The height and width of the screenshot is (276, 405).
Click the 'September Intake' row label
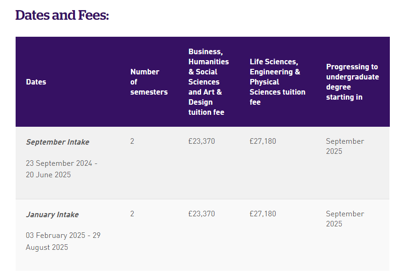pyautogui.click(x=57, y=142)
